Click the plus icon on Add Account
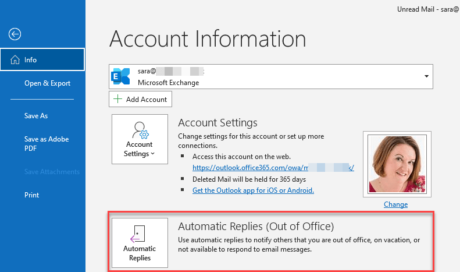The width and height of the screenshot is (460, 272). 118,99
